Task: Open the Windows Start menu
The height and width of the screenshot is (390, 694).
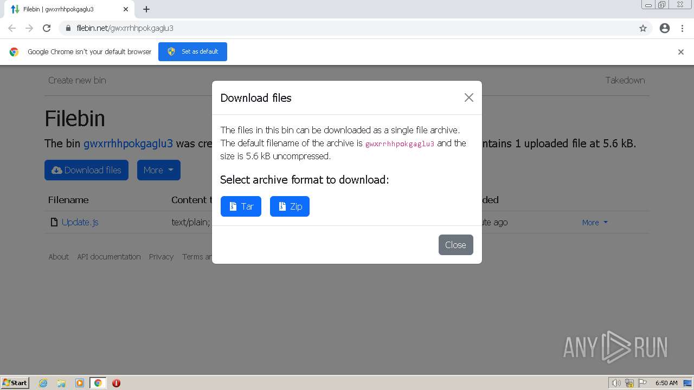Action: pos(15,382)
